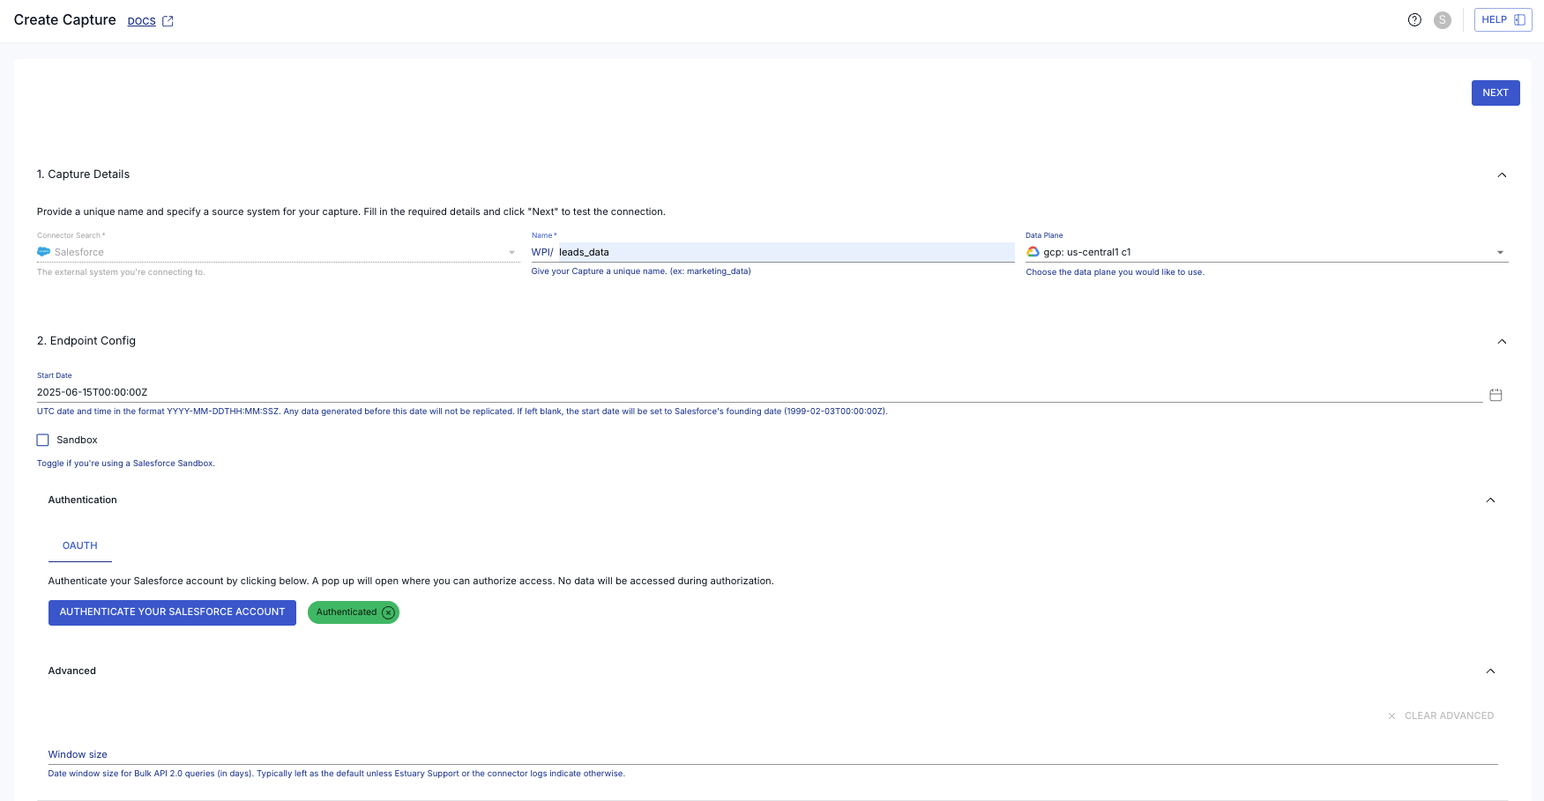Image resolution: width=1544 pixels, height=801 pixels.
Task: Open the user avatar S menu
Action: coord(1443,20)
